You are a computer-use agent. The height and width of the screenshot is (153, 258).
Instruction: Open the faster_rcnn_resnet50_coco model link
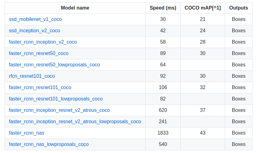(39, 53)
